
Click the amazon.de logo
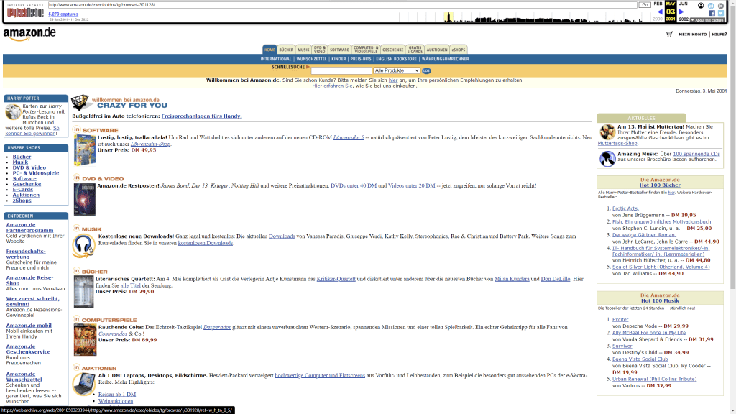point(29,34)
